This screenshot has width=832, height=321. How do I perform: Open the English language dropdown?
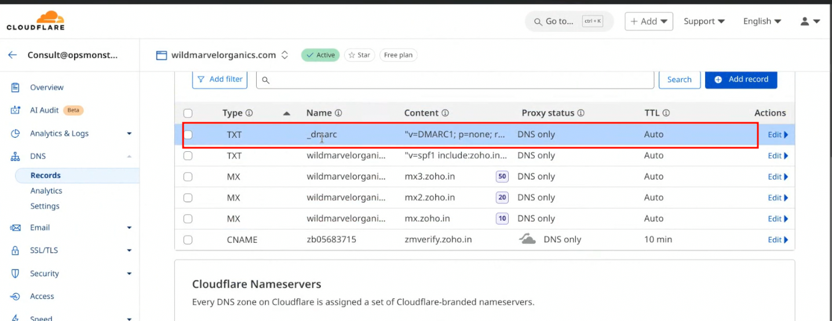click(x=762, y=21)
